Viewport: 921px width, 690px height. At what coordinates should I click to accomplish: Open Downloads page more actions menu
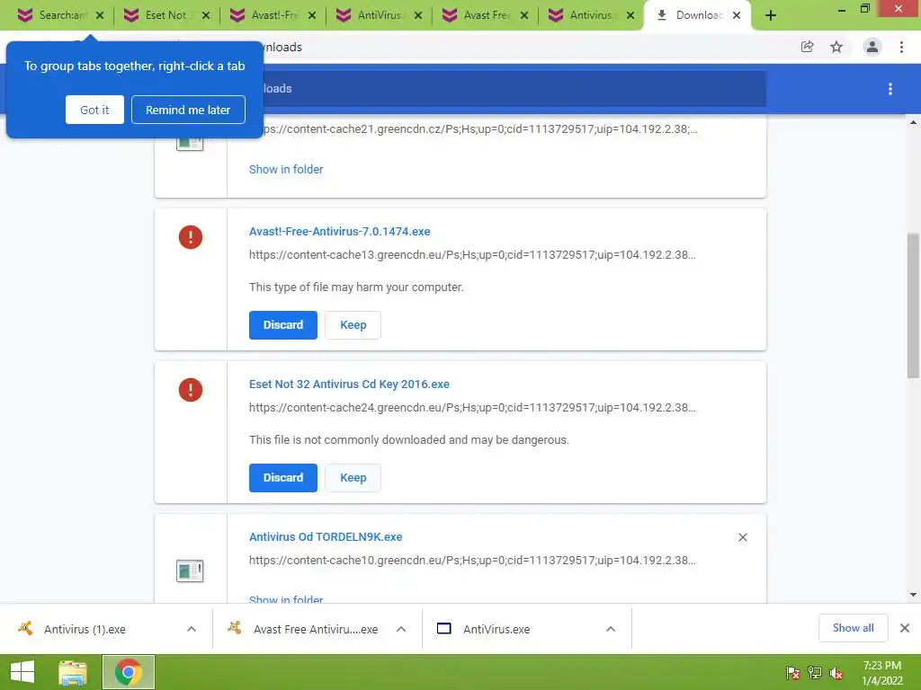coord(890,89)
